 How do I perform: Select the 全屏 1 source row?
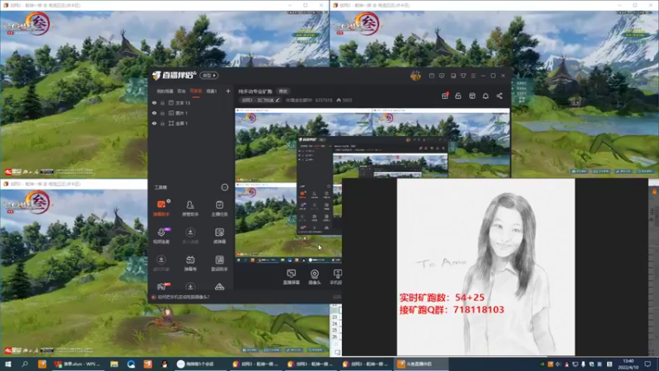pyautogui.click(x=191, y=123)
